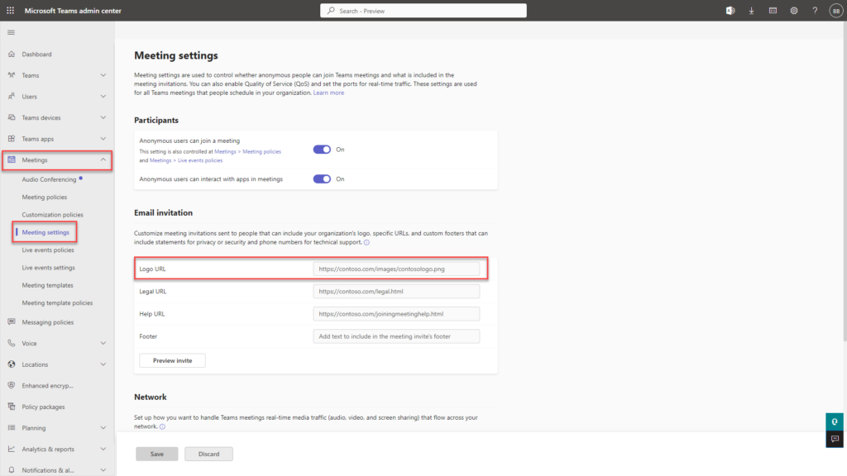Image resolution: width=847 pixels, height=476 pixels.
Task: Open Live events policies menu item
Action: (x=47, y=250)
